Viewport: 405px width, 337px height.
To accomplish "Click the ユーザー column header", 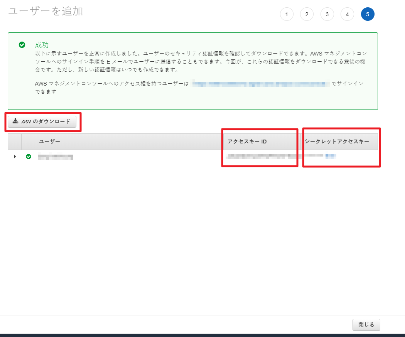I will pos(49,142).
